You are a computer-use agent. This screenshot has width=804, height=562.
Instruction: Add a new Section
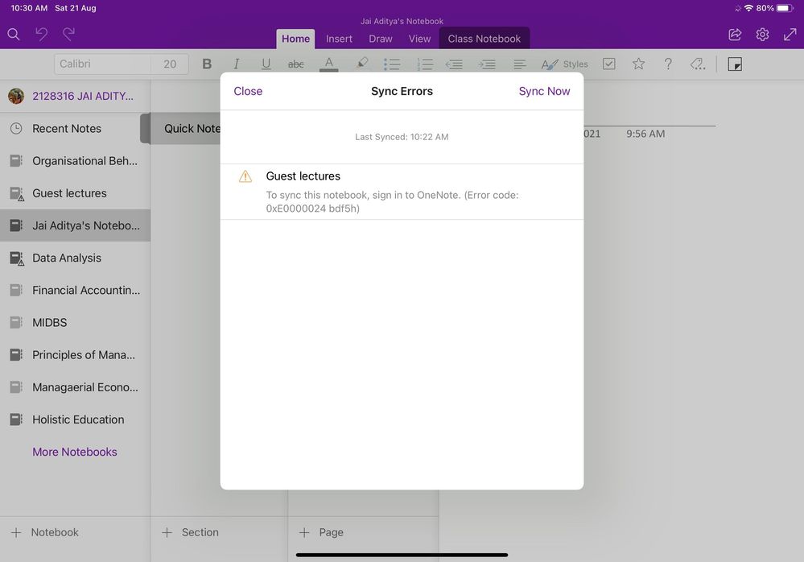(x=190, y=532)
